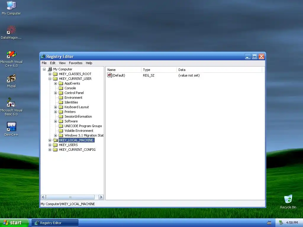The image size is (303, 227).
Task: Select the Console key label
Action: click(x=70, y=88)
